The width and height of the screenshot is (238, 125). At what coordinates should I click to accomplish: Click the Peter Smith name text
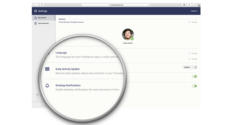click(128, 43)
